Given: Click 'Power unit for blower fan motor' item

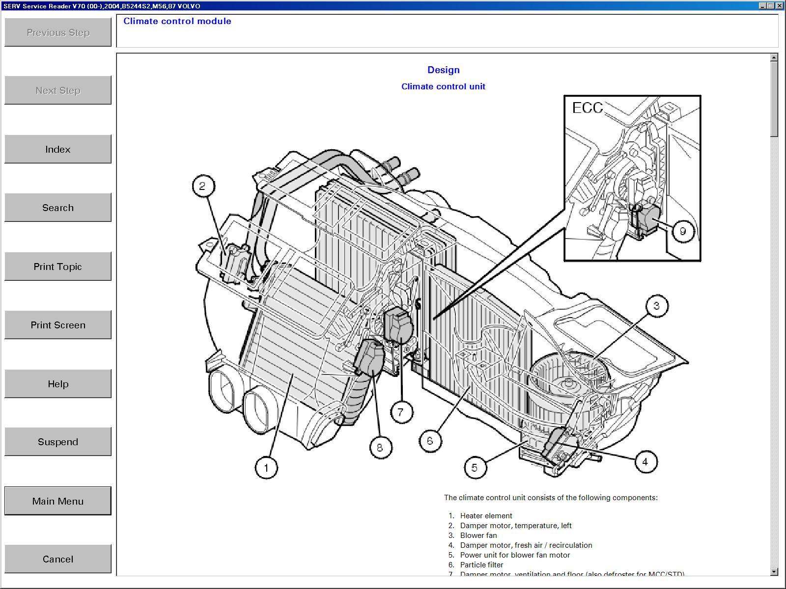Looking at the screenshot, I should coord(515,555).
